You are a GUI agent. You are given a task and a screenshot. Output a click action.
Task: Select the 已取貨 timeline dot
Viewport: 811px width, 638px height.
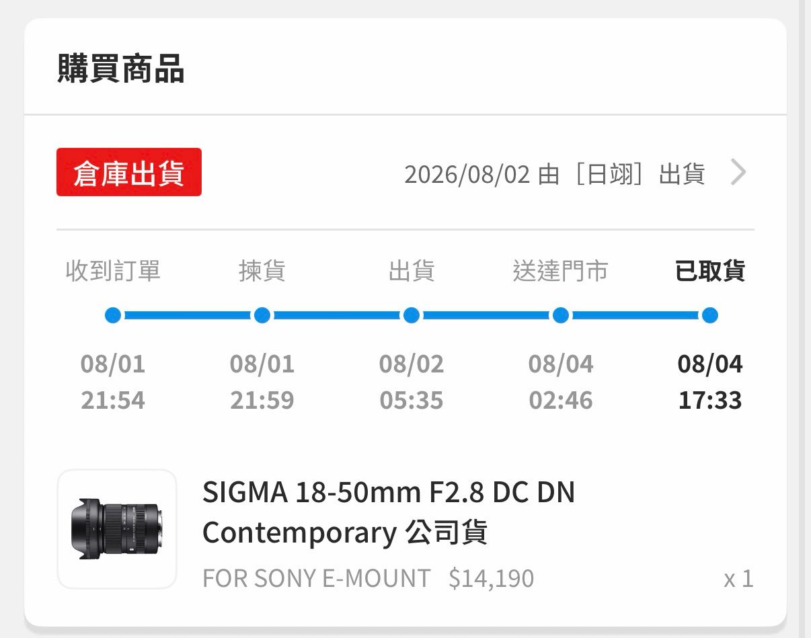710,315
